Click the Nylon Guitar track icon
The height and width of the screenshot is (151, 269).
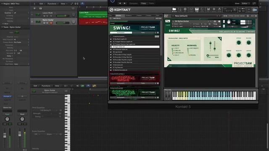click(x=38, y=21)
